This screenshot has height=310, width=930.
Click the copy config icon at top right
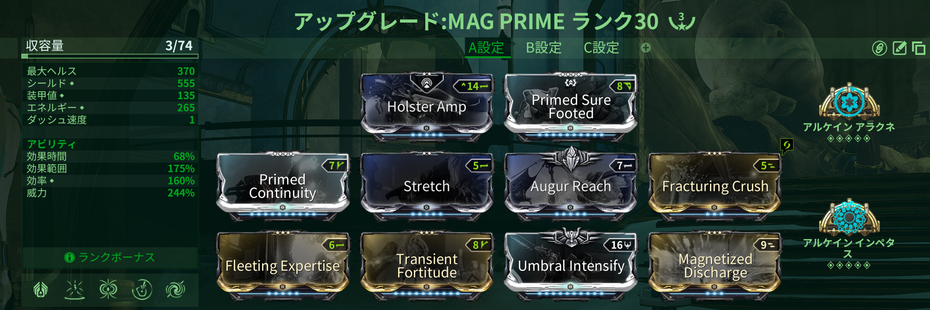[918, 48]
